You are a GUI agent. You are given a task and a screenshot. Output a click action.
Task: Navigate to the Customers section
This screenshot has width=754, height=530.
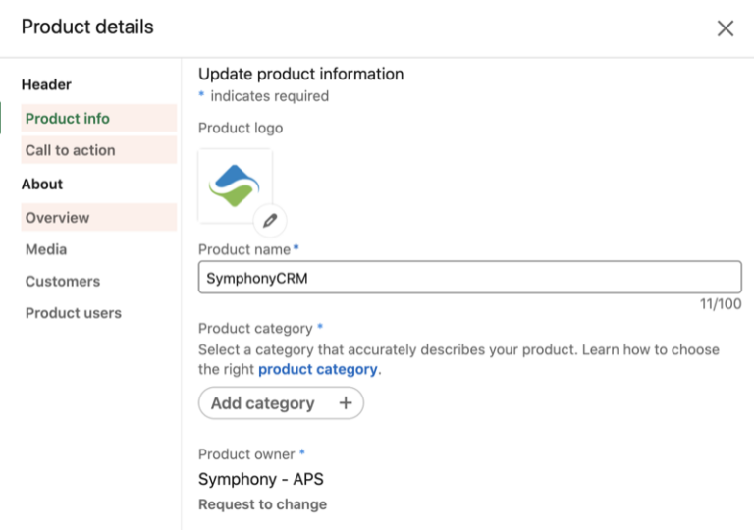click(x=63, y=282)
